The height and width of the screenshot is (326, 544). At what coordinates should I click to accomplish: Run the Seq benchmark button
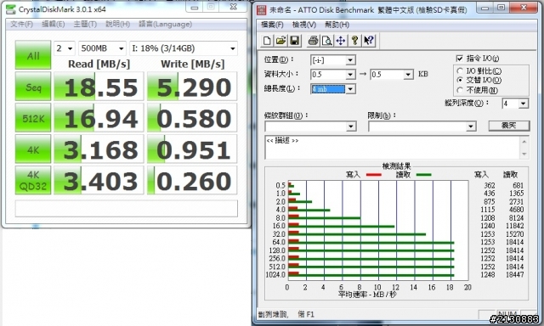pos(33,87)
